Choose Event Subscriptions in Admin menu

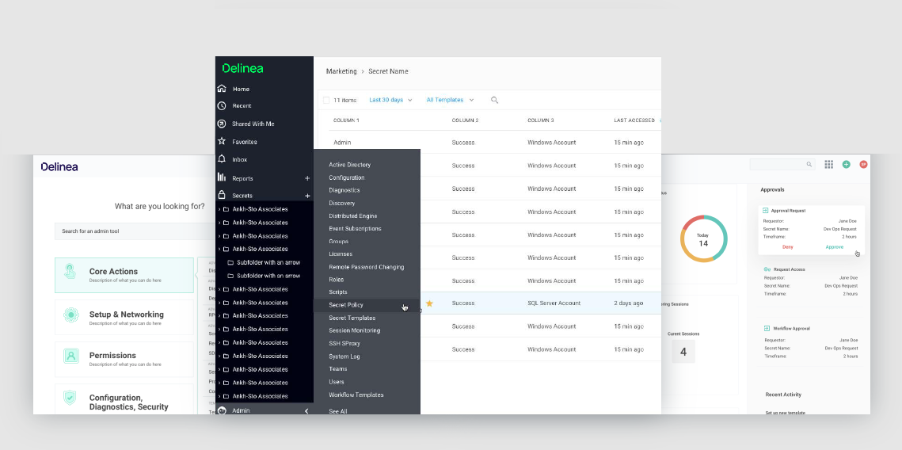tap(355, 228)
